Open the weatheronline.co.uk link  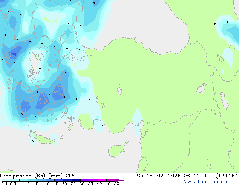click(207, 182)
